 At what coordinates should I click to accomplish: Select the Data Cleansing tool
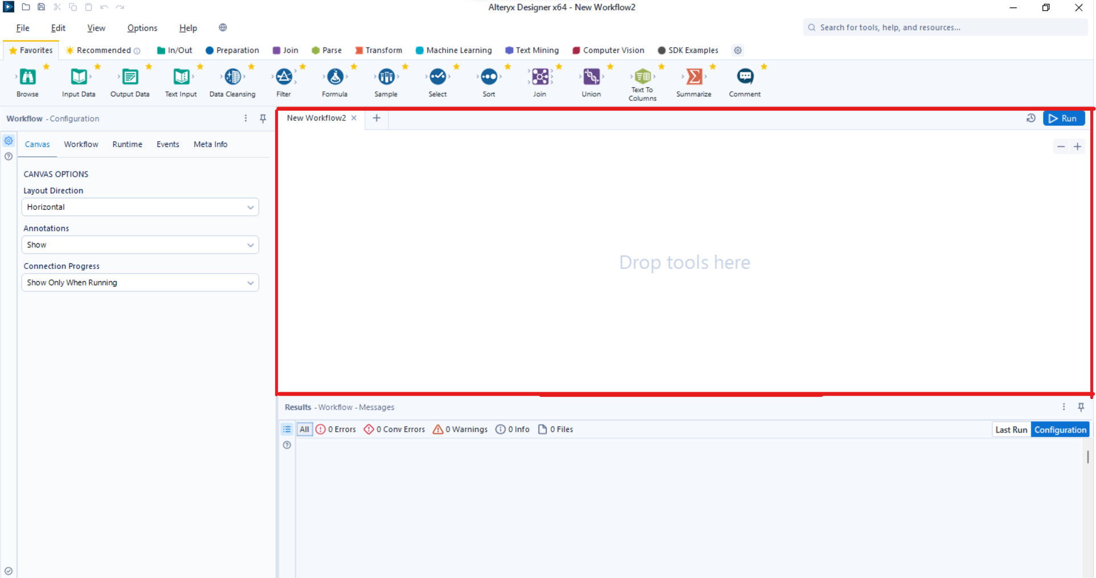232,76
